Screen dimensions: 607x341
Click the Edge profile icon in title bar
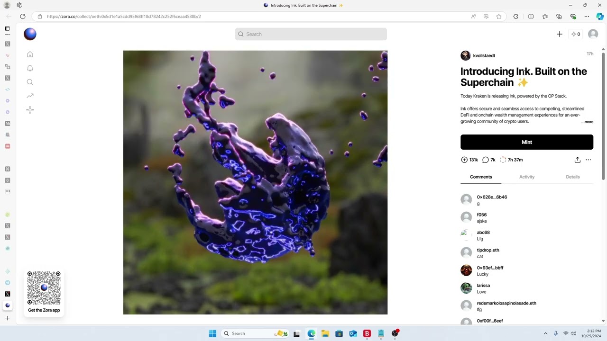pos(7,5)
